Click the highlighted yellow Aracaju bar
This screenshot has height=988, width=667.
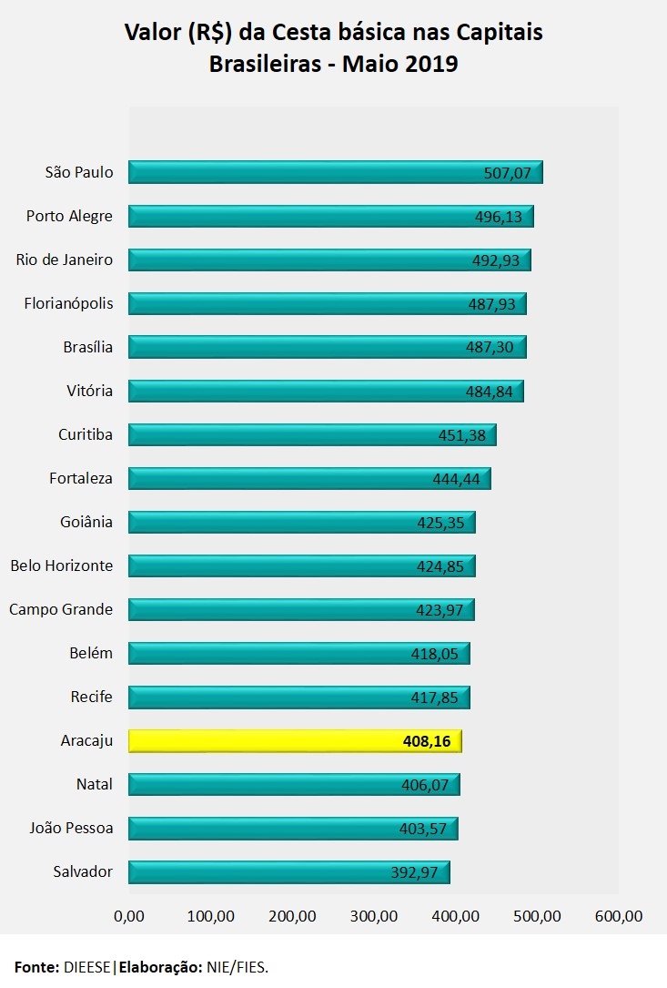(x=295, y=740)
